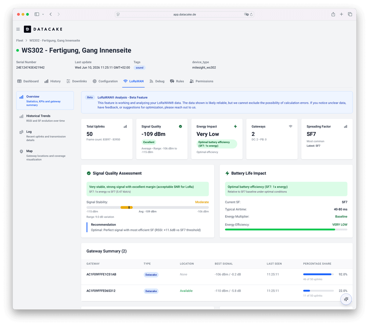Screen dimensions: 369x326
Task: Open the Safari share icon
Action: (x=333, y=14)
